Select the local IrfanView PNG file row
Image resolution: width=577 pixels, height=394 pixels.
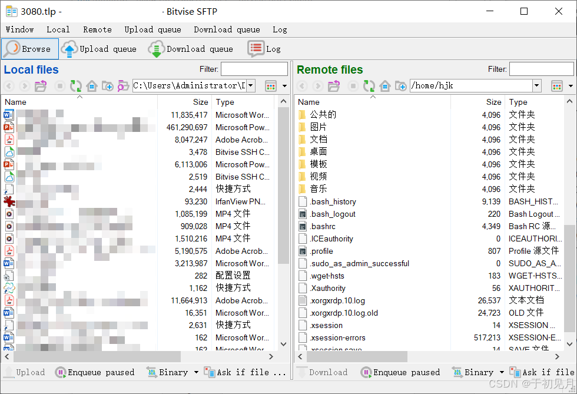coord(138,201)
